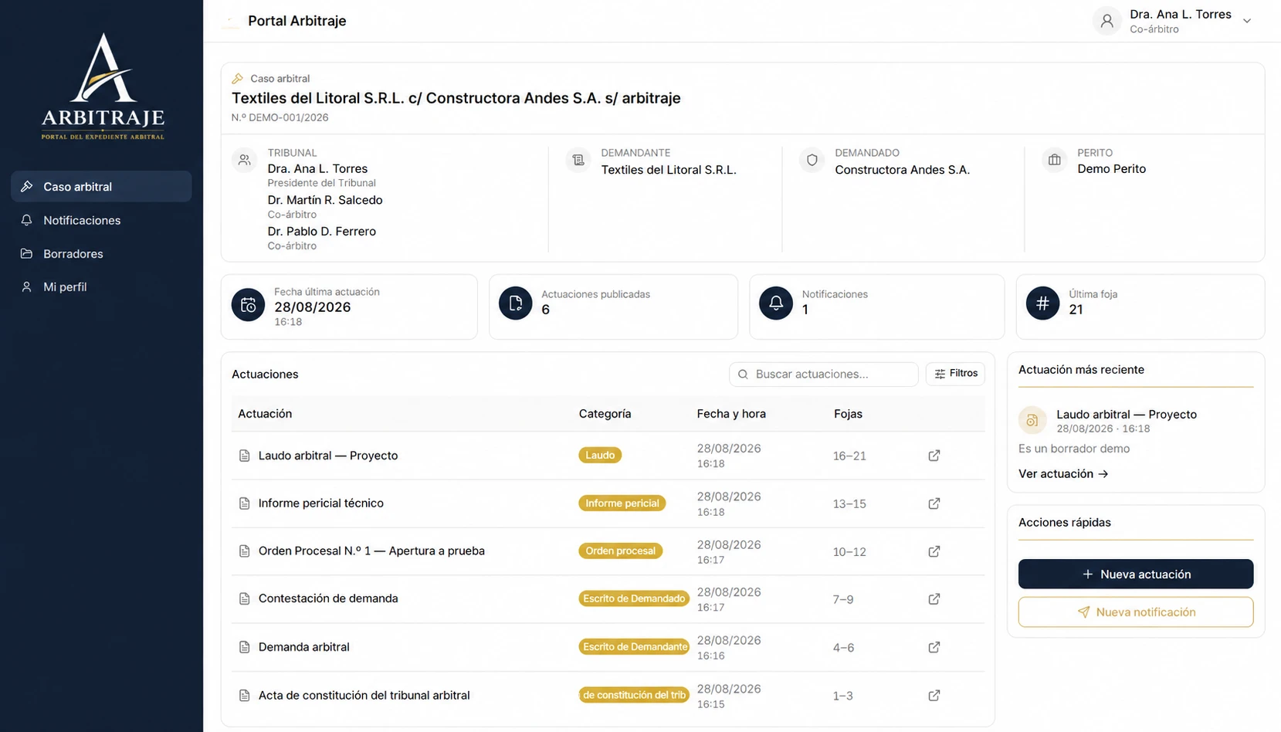This screenshot has width=1281, height=732.
Task: Click the Informe pericial category badge
Action: coord(622,503)
